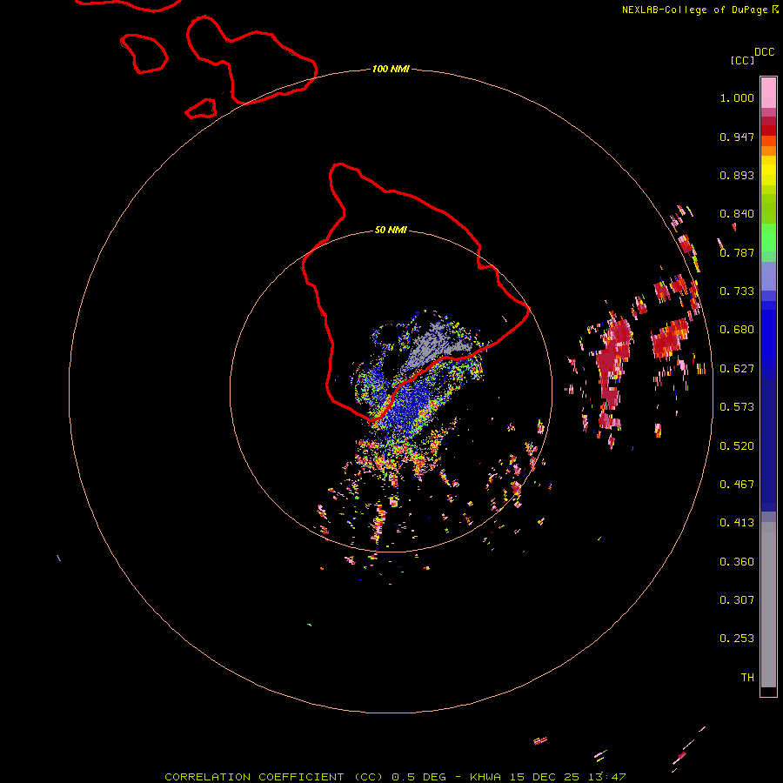Click the 0.520 scale value
The image size is (783, 783).
point(737,446)
